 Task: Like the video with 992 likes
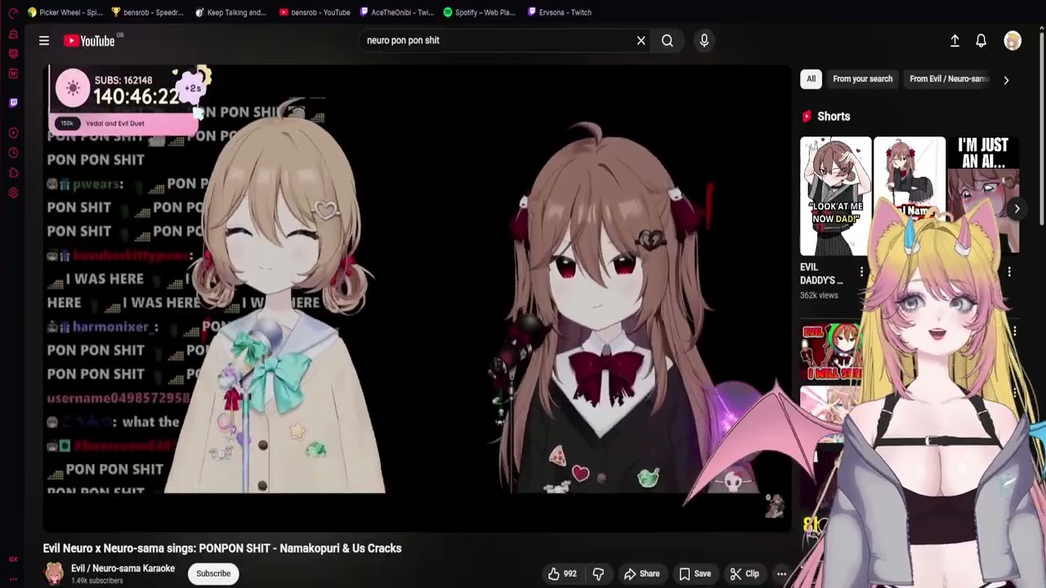click(x=562, y=573)
